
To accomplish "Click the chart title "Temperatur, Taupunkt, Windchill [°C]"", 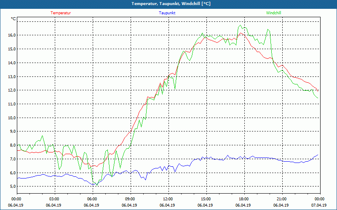I will coord(171,4).
